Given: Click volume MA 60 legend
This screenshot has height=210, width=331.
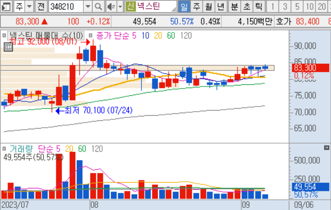Looking at the screenshot, I should [x=82, y=149].
